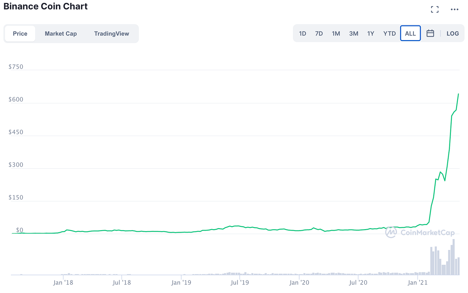This screenshot has height=293, width=468.
Task: Click the $600 price axis label
Action: [16, 99]
